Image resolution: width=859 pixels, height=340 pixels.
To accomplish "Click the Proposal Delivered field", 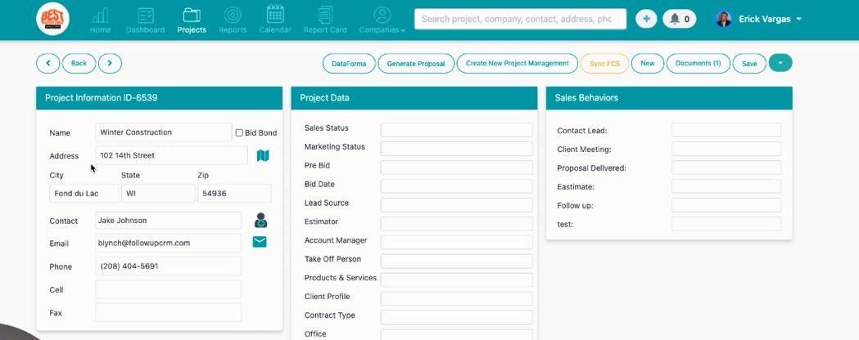I will click(x=726, y=168).
